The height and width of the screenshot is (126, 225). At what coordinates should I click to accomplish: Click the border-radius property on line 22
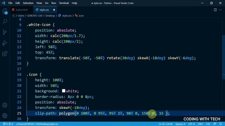(x=49, y=97)
